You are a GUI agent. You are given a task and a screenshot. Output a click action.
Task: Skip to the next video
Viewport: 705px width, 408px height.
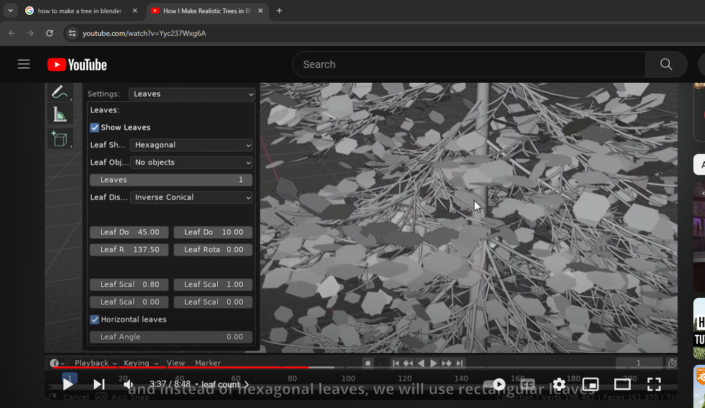click(99, 384)
